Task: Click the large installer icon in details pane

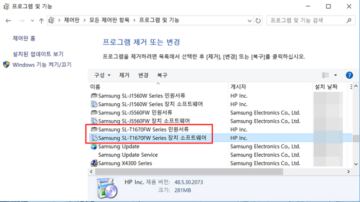Action: click(107, 188)
